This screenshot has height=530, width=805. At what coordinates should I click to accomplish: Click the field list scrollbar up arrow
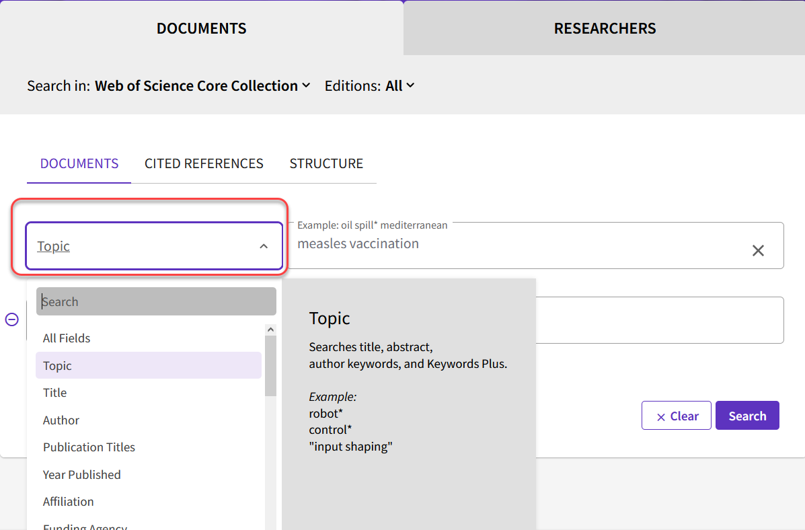pyautogui.click(x=270, y=330)
